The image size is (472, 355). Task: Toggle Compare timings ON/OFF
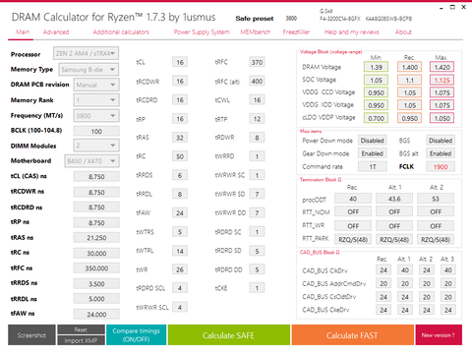pyautogui.click(x=137, y=335)
